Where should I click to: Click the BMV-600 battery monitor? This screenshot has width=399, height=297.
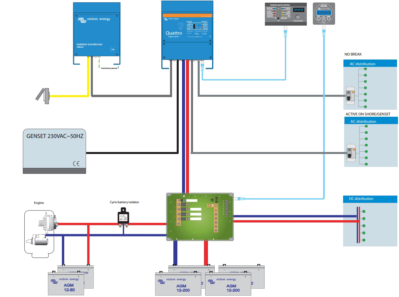pos(323,14)
